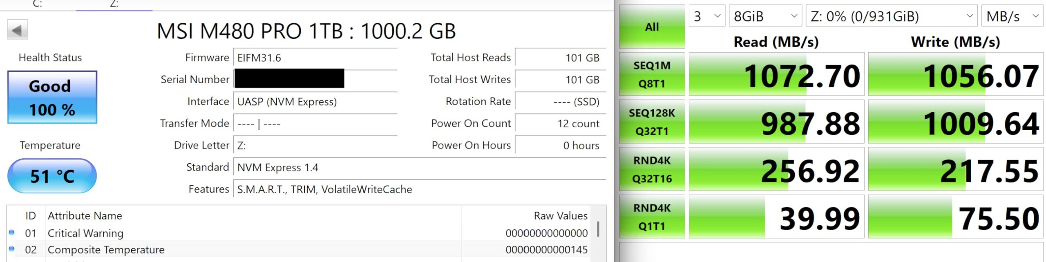
Task: Open the drive selector showing Z: 0% (0/931GiB)
Action: tap(891, 16)
